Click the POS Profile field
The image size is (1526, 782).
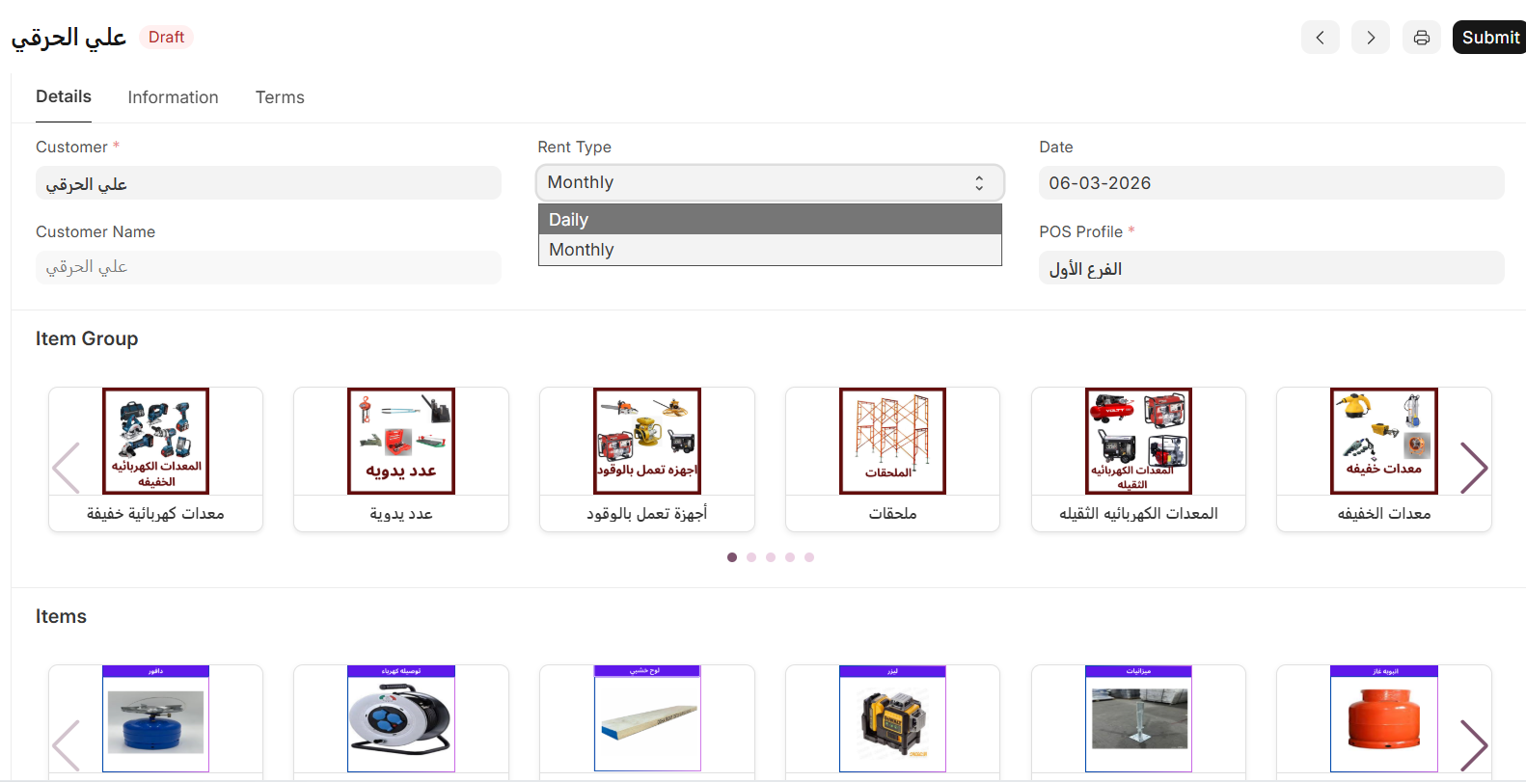[x=1271, y=268]
